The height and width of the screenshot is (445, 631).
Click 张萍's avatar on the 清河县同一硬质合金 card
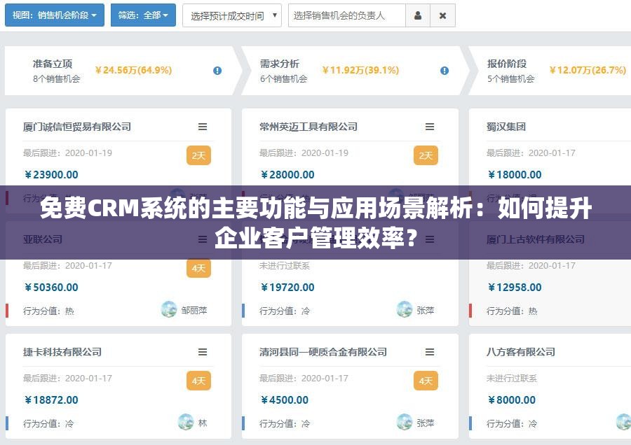pyautogui.click(x=403, y=423)
